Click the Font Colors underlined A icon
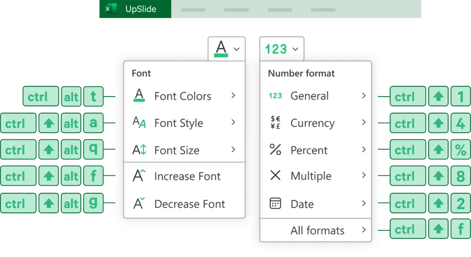The image size is (471, 257). click(139, 96)
